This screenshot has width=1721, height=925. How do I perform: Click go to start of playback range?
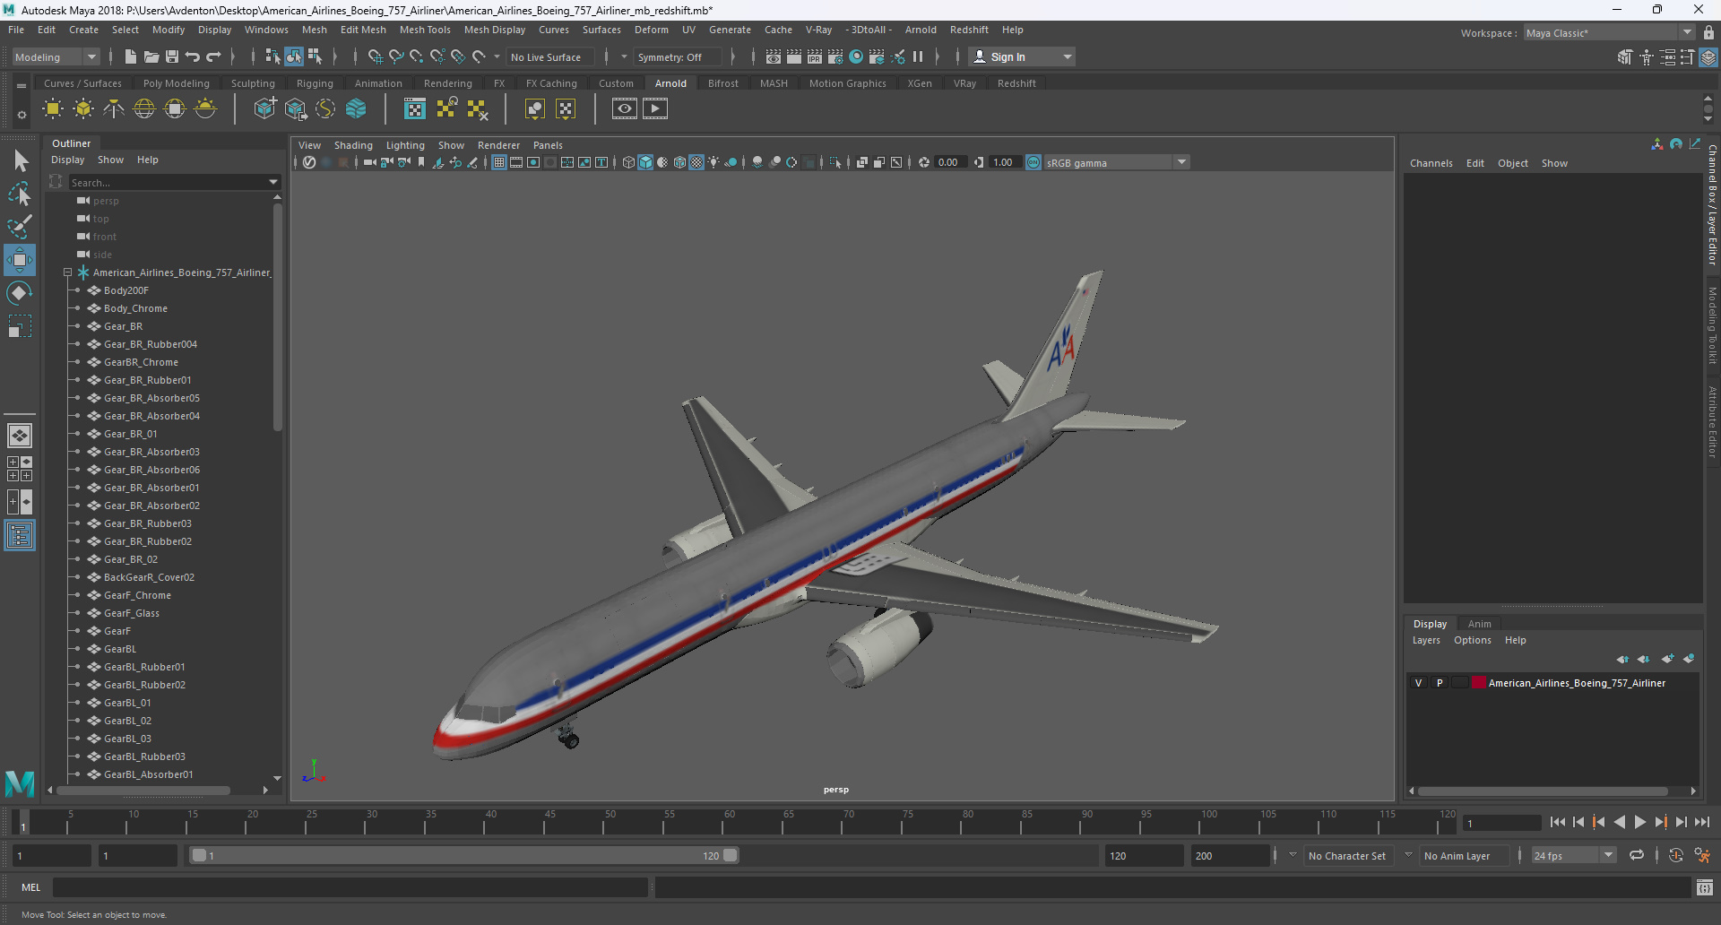point(1557,822)
